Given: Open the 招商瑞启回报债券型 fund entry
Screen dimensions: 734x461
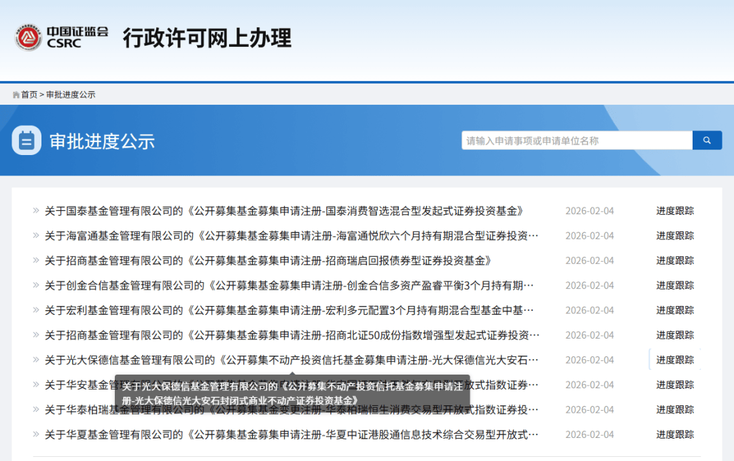Looking at the screenshot, I should pyautogui.click(x=268, y=260).
